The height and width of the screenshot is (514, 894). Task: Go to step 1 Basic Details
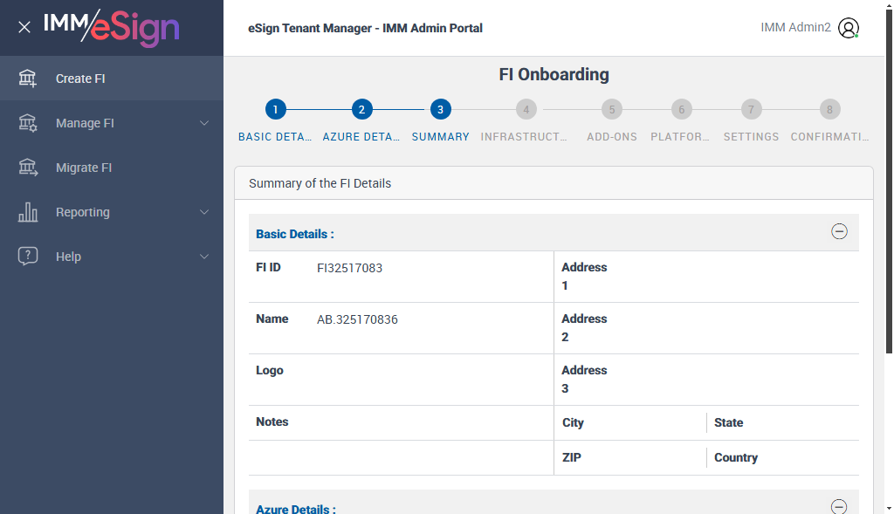(x=275, y=110)
